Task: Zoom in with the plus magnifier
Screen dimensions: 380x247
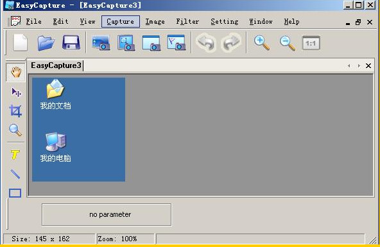Action: [262, 43]
